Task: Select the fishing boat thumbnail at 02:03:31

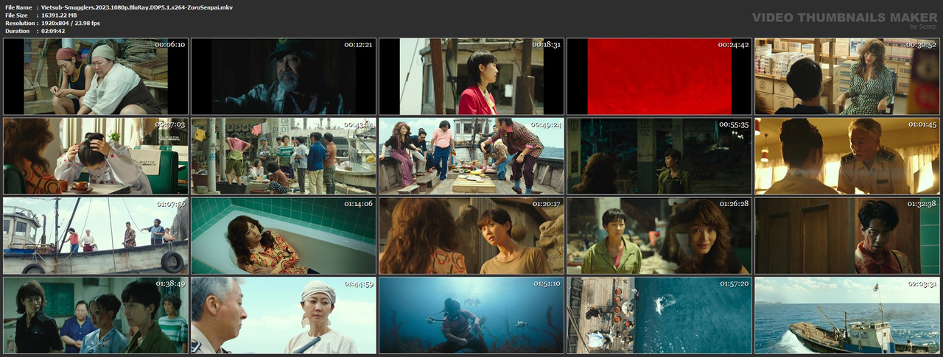Action: 847,315
